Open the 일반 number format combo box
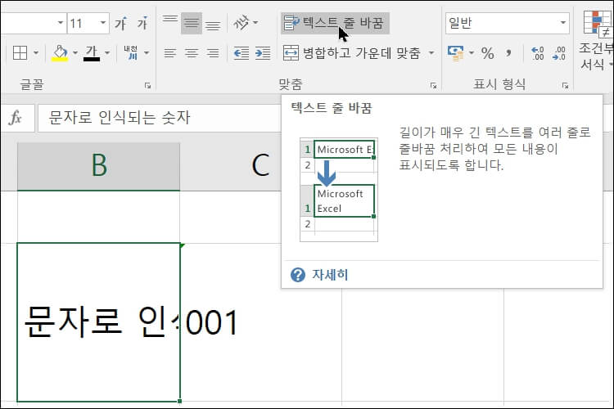Screen dimensions: 614x409 coord(507,23)
